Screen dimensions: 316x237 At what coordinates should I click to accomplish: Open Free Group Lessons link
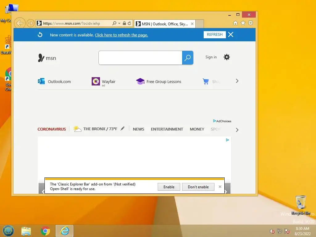(x=159, y=81)
